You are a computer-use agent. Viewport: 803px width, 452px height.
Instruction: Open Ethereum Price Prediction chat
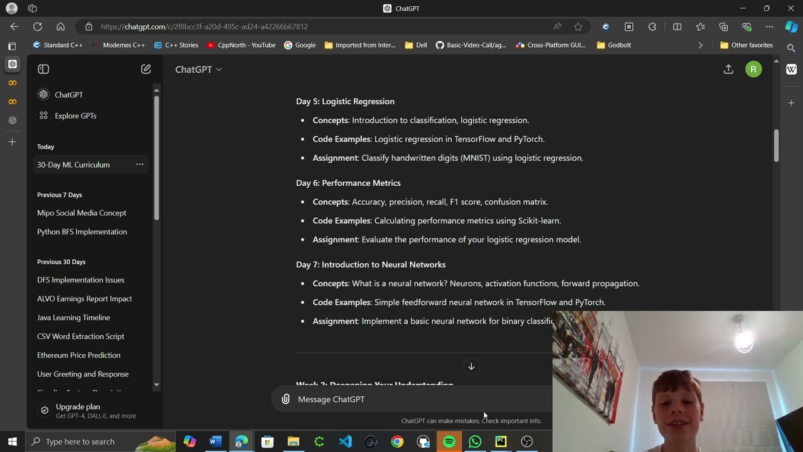point(78,355)
